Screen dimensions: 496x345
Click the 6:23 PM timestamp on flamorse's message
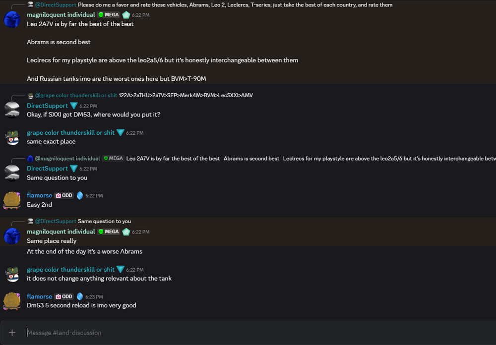pos(94,297)
